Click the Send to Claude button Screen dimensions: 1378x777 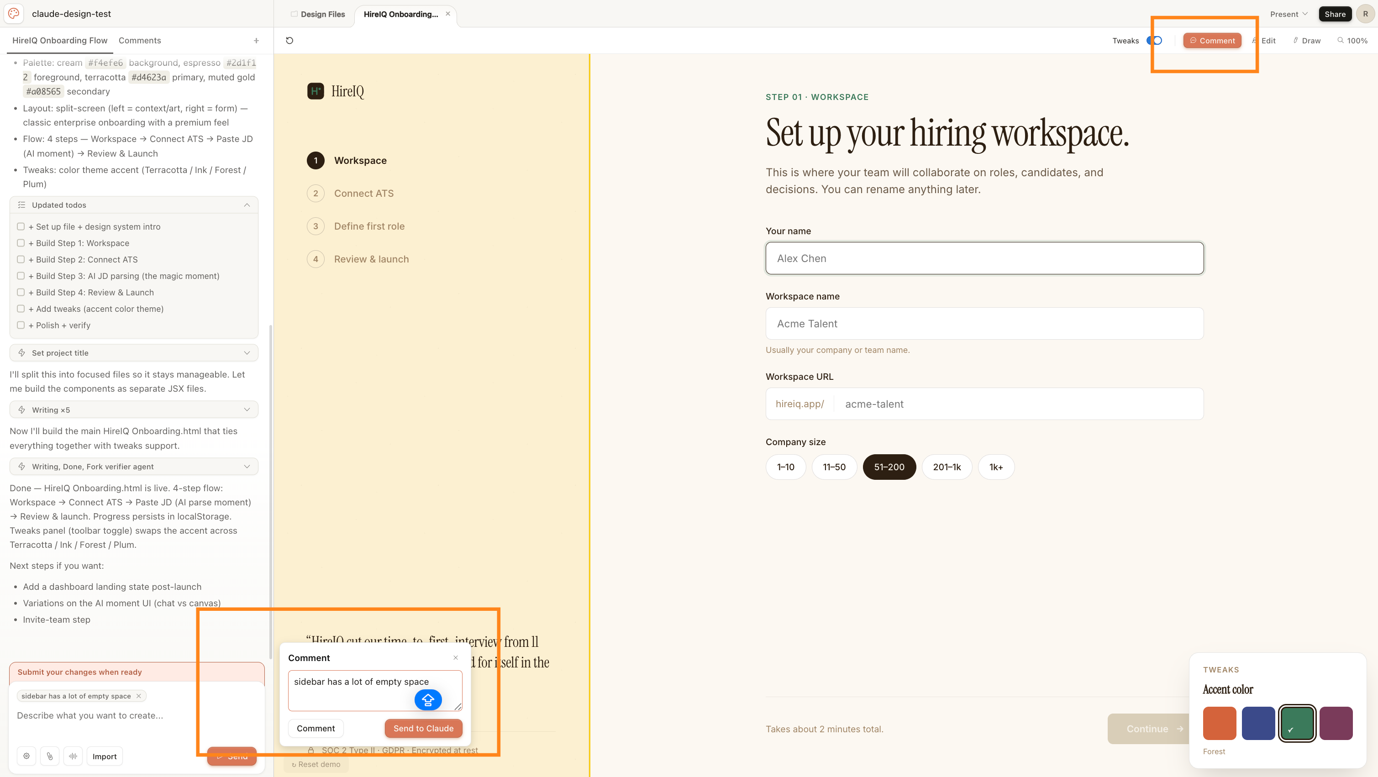423,728
